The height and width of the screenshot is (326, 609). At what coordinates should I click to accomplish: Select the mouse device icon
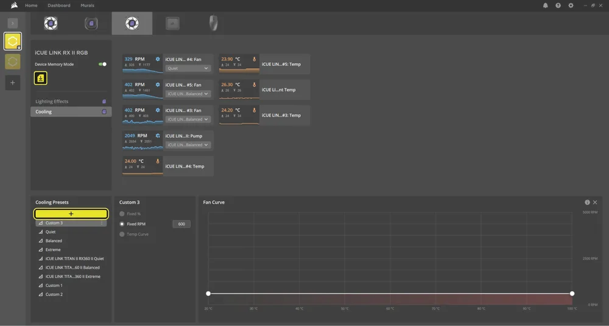coord(213,23)
